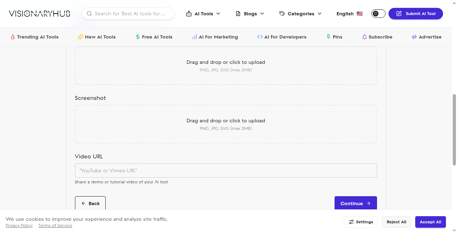This screenshot has height=234, width=457.
Task: Click the bar chart marketing icon
Action: [x=195, y=37]
